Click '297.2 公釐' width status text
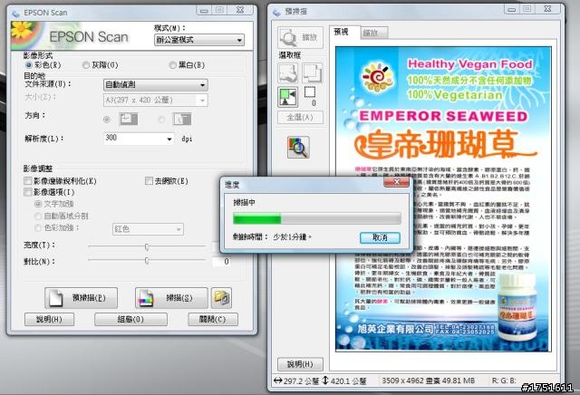This screenshot has height=395, width=580. coord(301,381)
